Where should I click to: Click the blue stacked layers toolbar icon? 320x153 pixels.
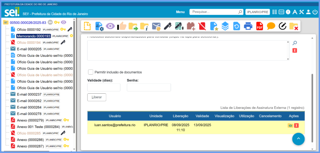[225, 26]
